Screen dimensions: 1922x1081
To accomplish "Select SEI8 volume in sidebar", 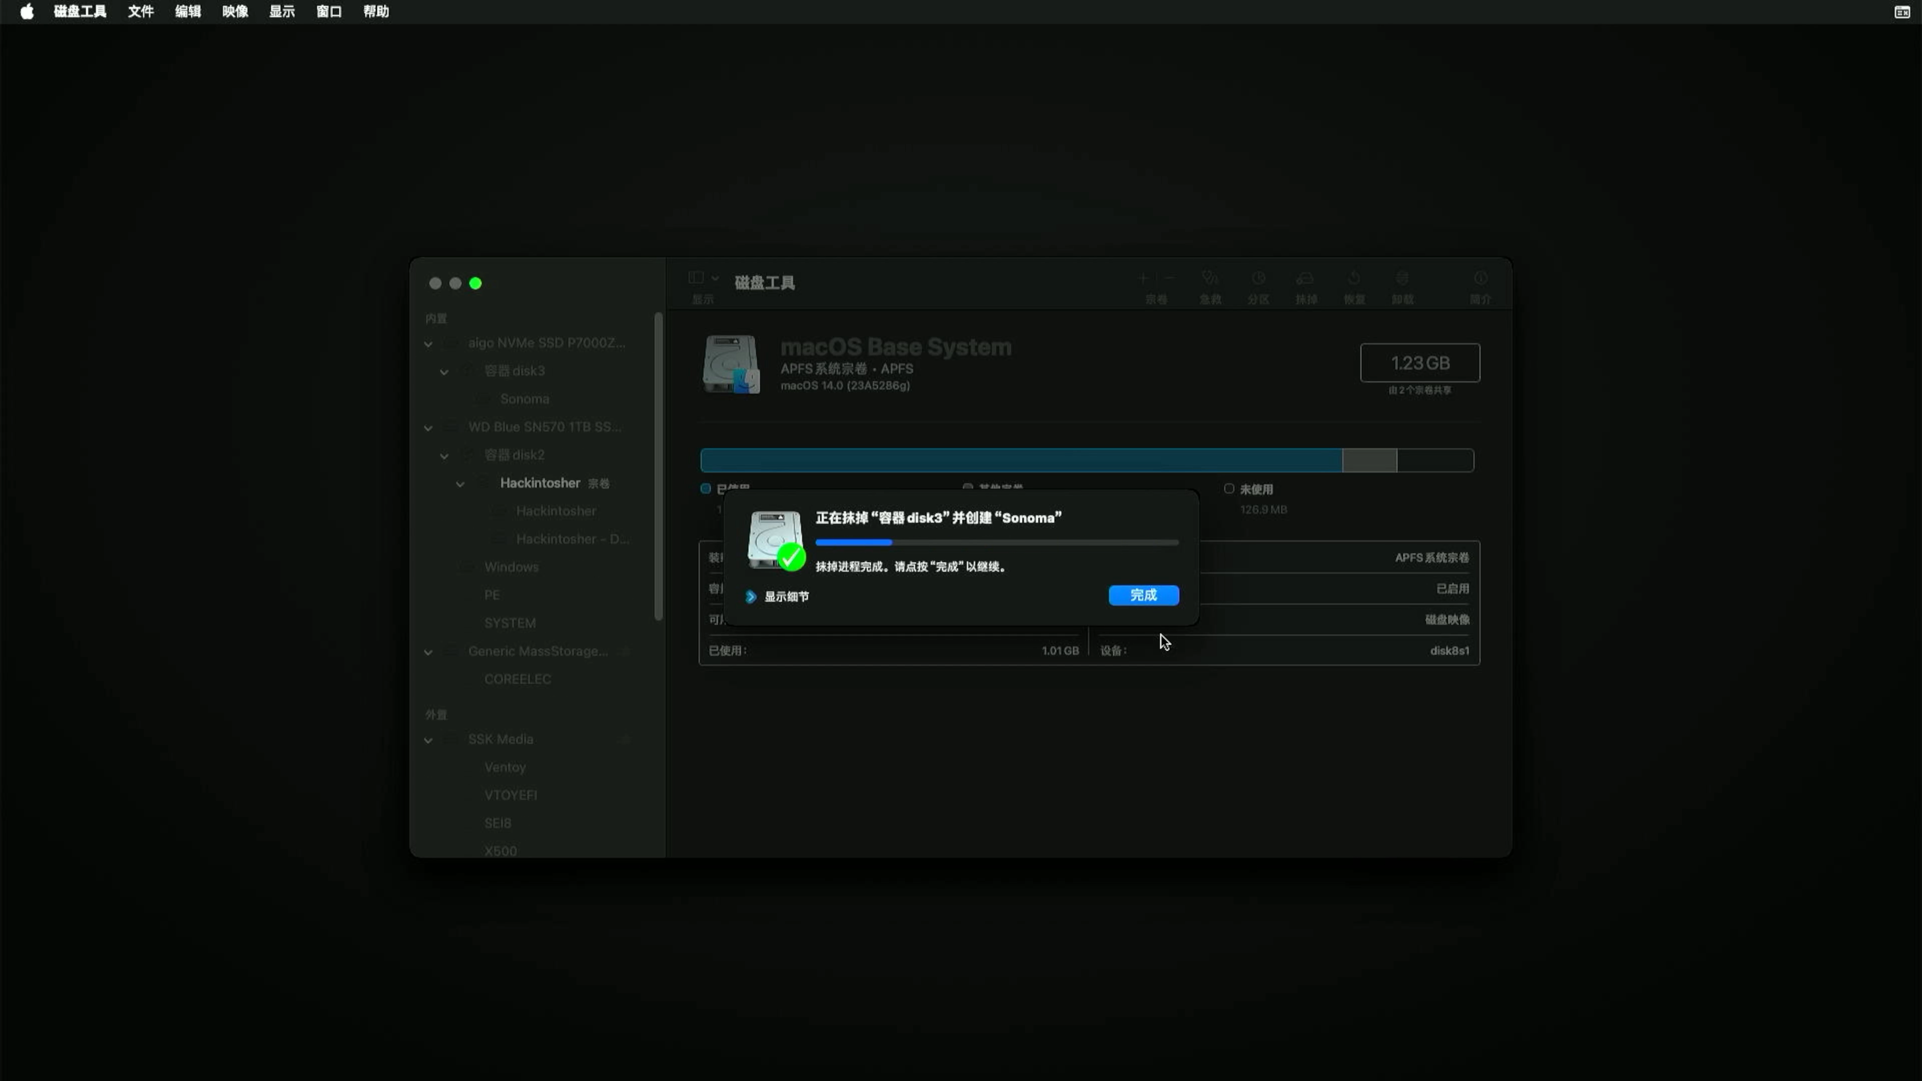I will pos(498,823).
